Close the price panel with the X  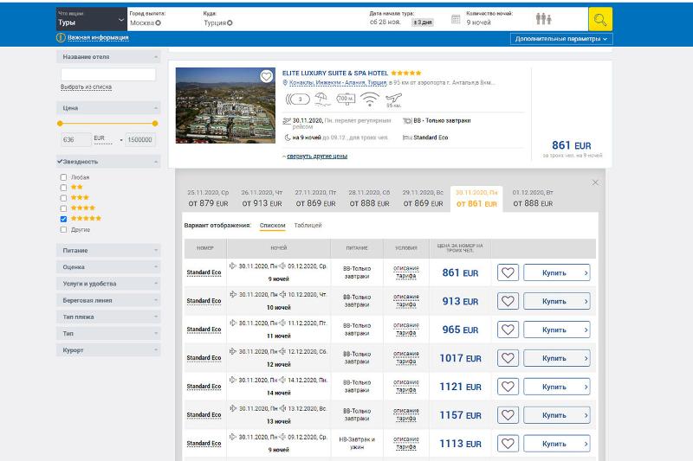(x=595, y=182)
